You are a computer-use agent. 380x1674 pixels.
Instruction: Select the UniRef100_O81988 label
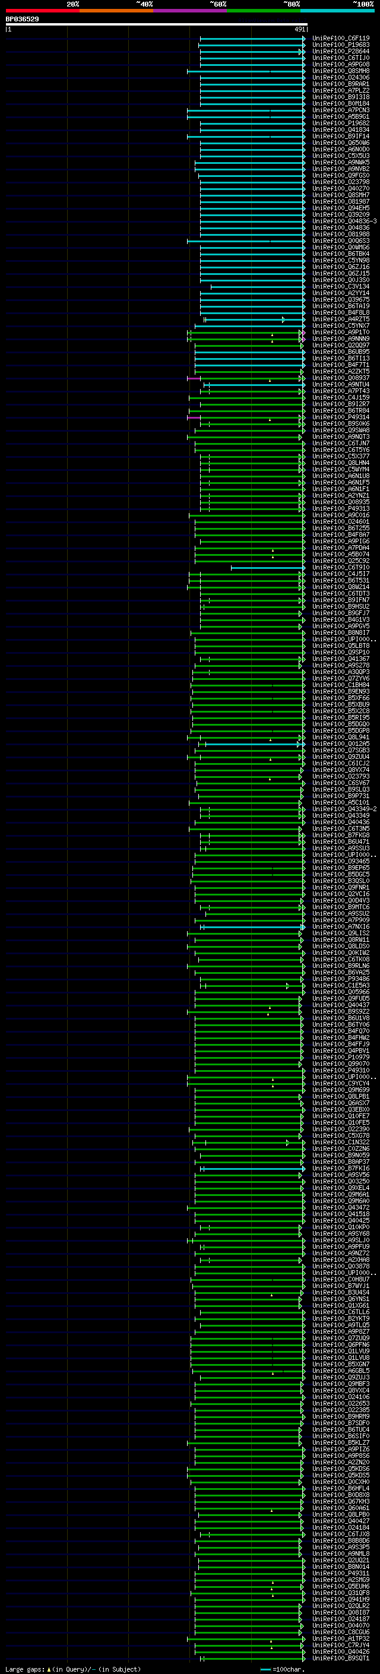point(341,235)
